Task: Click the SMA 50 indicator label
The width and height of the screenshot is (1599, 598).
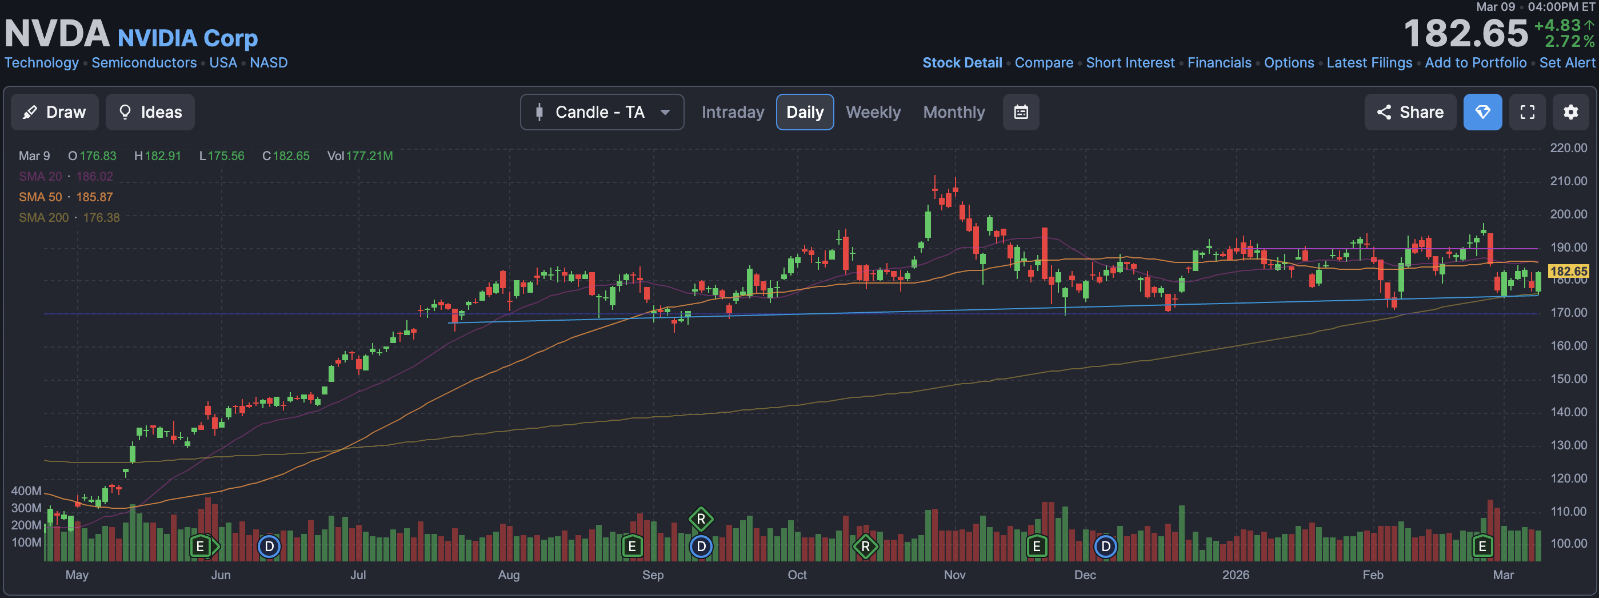Action: click(x=41, y=197)
